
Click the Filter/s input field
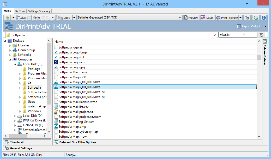244,35
